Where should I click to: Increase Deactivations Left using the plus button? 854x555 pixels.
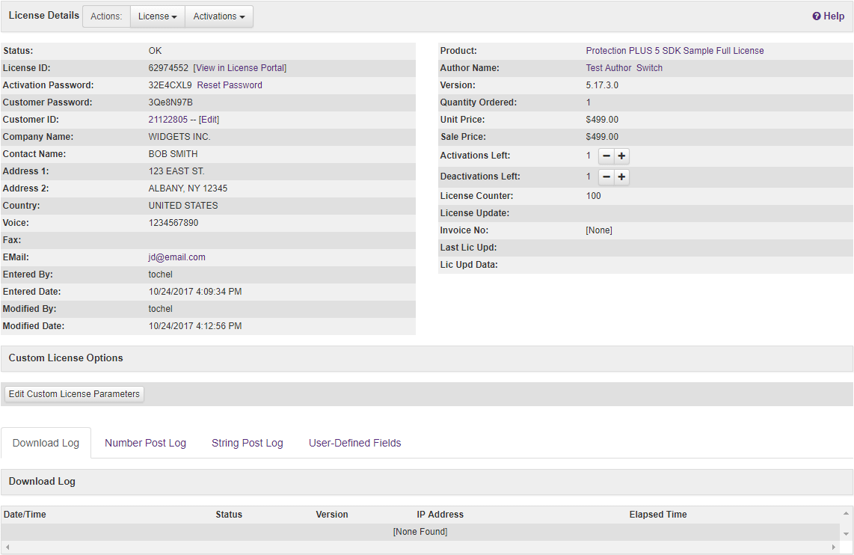tap(621, 177)
